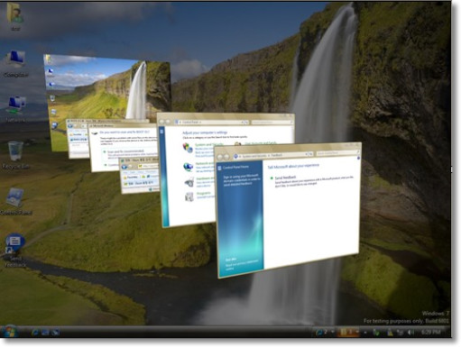
Task: Click Control Panel Home in feedback sidebar
Action: coord(235,167)
